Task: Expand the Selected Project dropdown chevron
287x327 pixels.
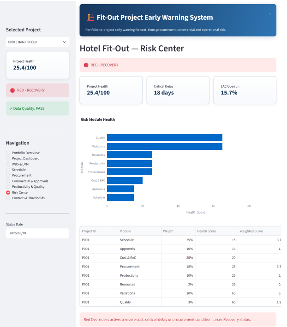Action: 65,42
